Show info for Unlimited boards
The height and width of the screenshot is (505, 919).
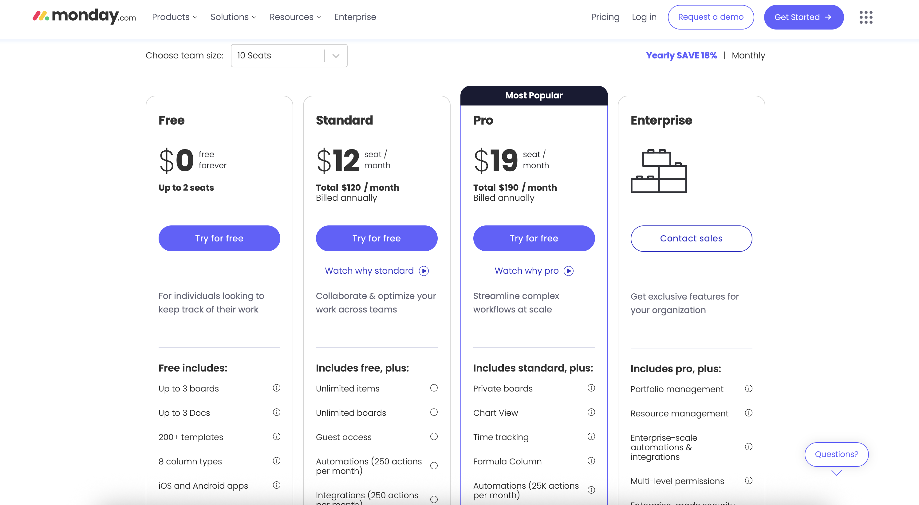(x=434, y=412)
